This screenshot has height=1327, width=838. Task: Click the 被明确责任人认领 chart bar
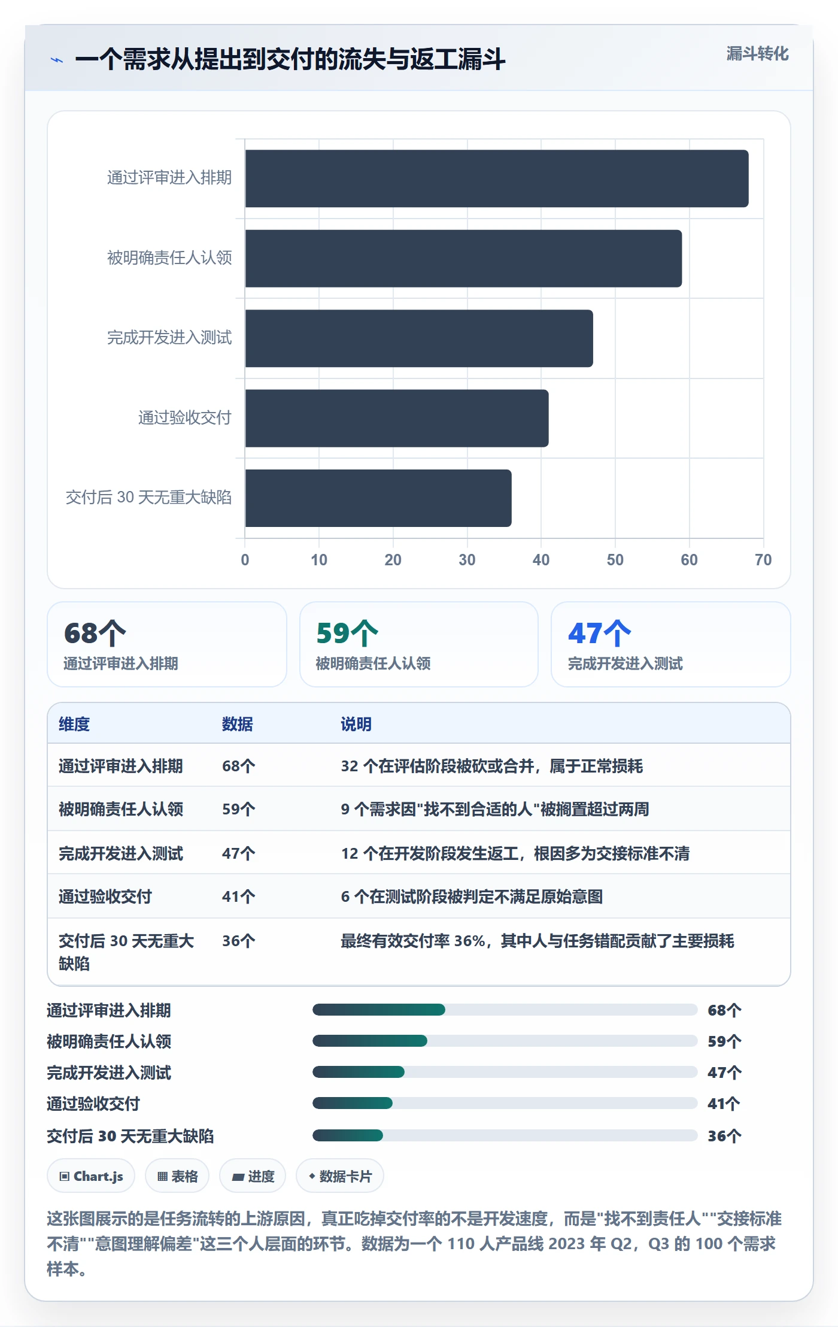[463, 258]
